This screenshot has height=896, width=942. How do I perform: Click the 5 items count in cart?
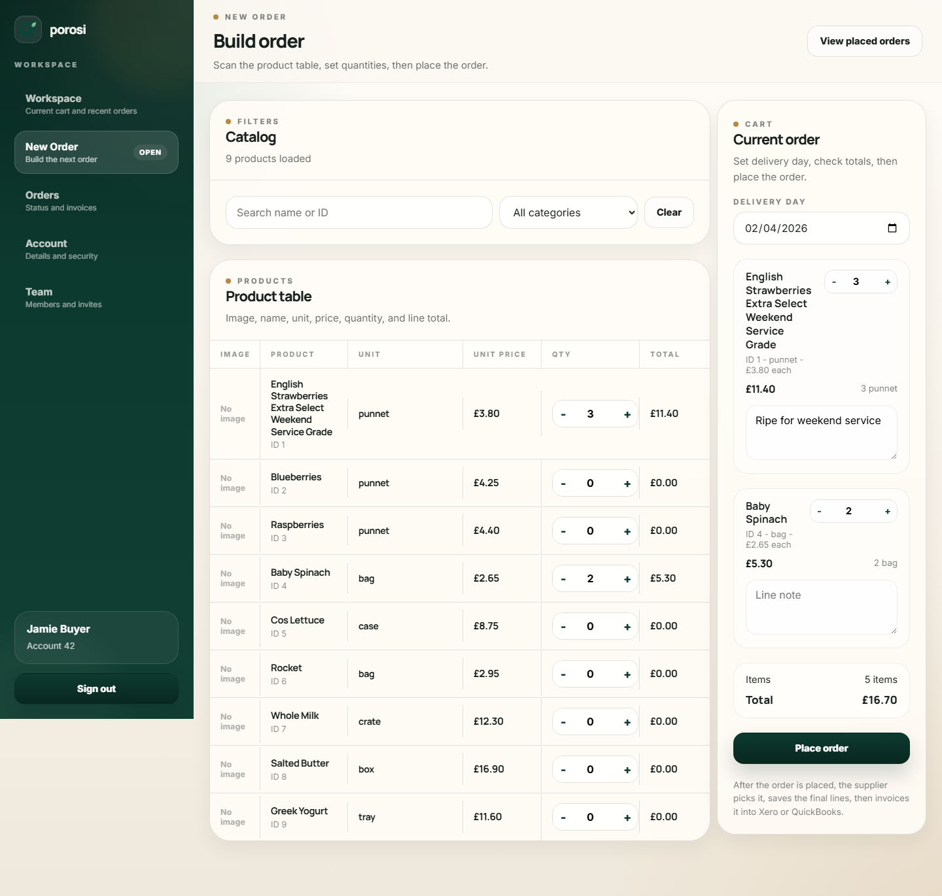coord(881,680)
